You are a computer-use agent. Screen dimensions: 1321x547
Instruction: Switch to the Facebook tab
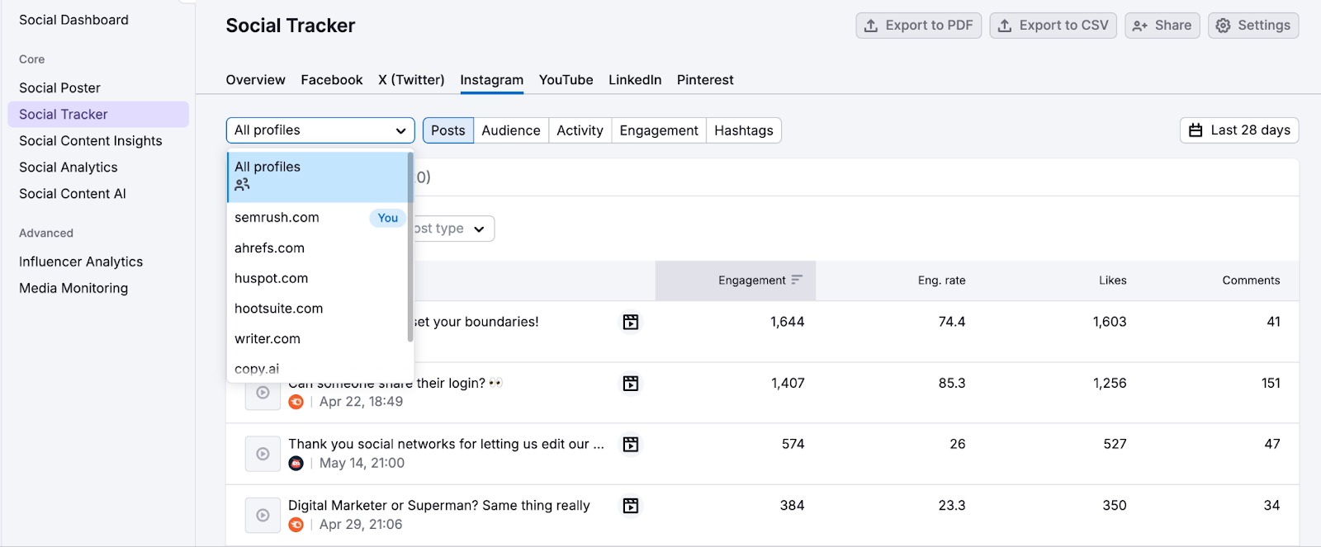[x=332, y=80]
